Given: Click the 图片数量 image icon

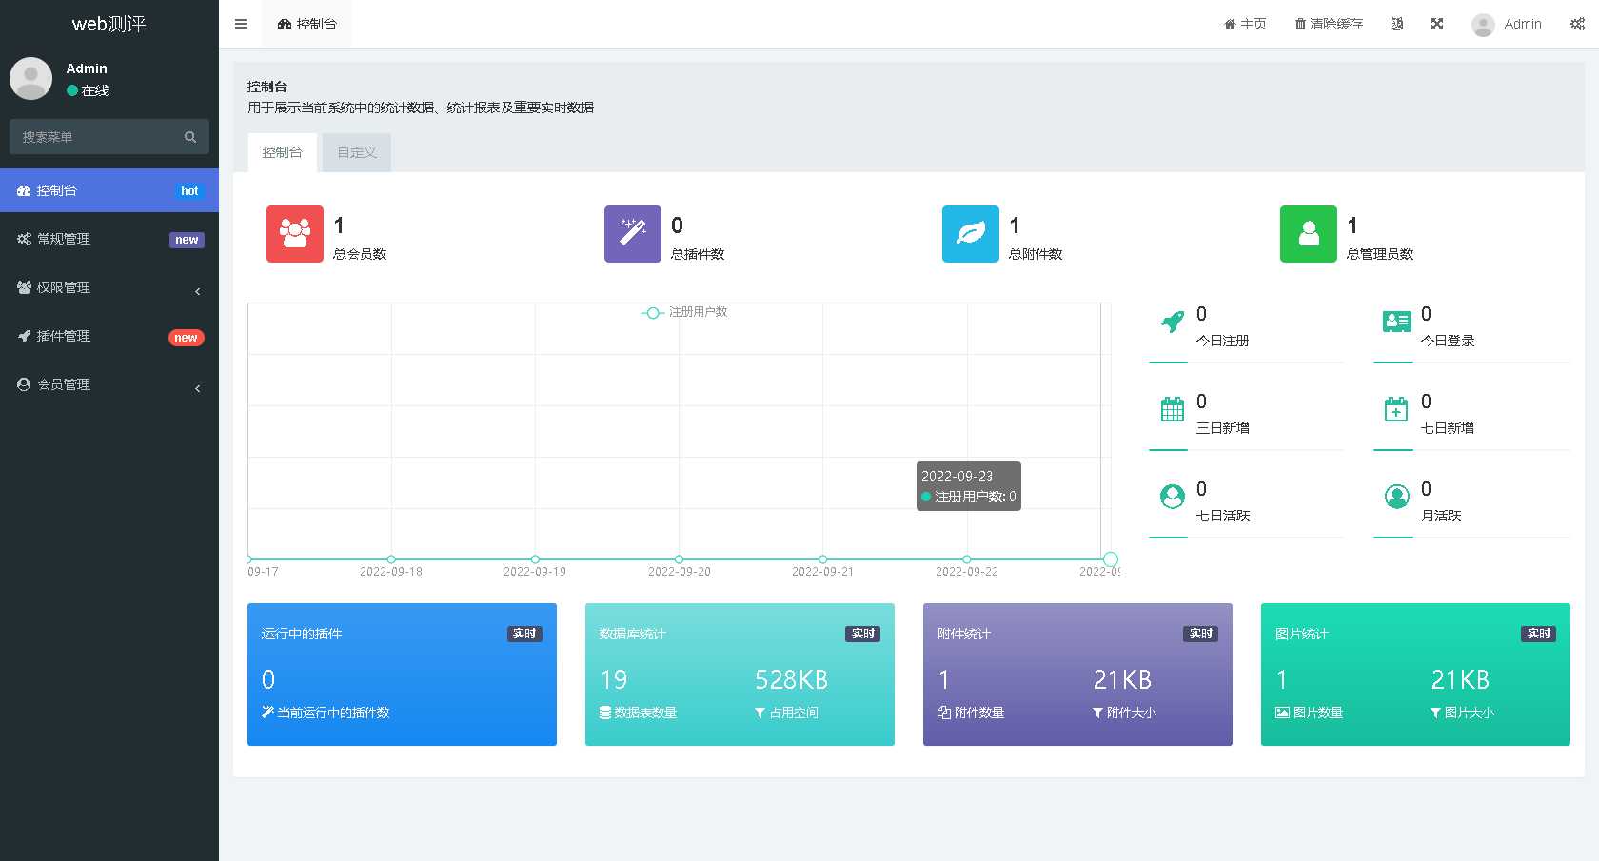Looking at the screenshot, I should 1282,713.
